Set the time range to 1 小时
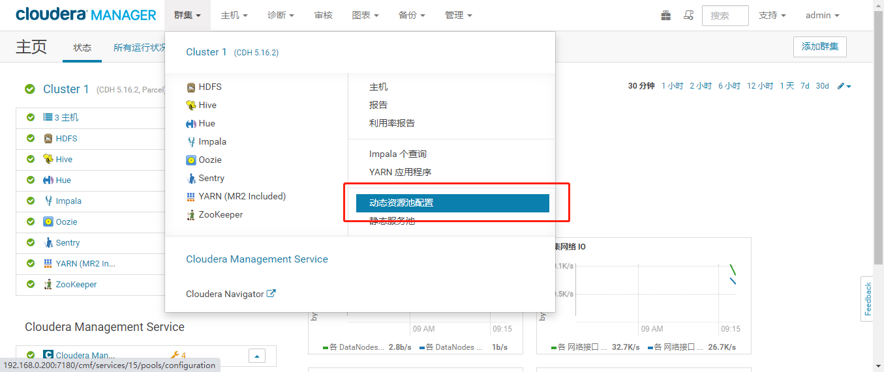The image size is (884, 372). 672,86
